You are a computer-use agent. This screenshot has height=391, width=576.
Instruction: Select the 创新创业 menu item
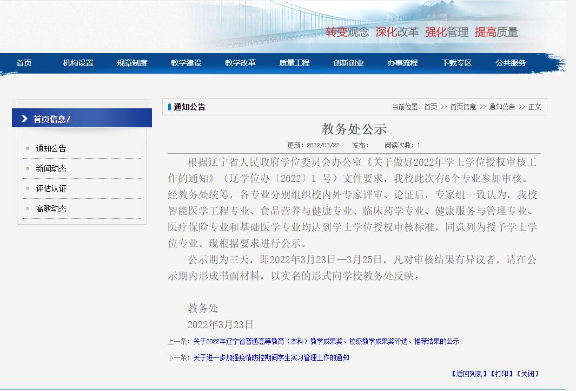[x=348, y=63]
